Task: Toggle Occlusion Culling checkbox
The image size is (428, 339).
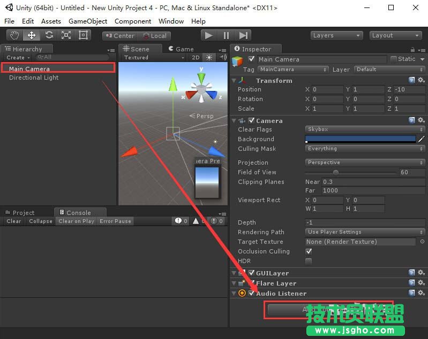Action: click(309, 251)
